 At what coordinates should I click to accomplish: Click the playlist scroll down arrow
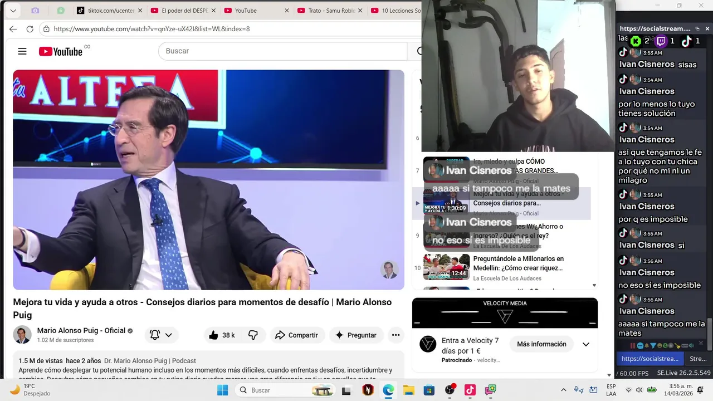[x=594, y=285]
